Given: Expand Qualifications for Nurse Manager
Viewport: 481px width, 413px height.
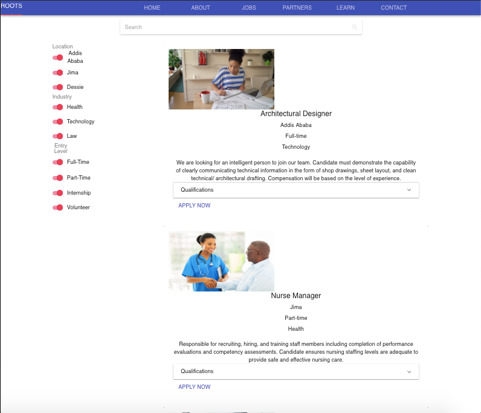Looking at the screenshot, I should [296, 371].
